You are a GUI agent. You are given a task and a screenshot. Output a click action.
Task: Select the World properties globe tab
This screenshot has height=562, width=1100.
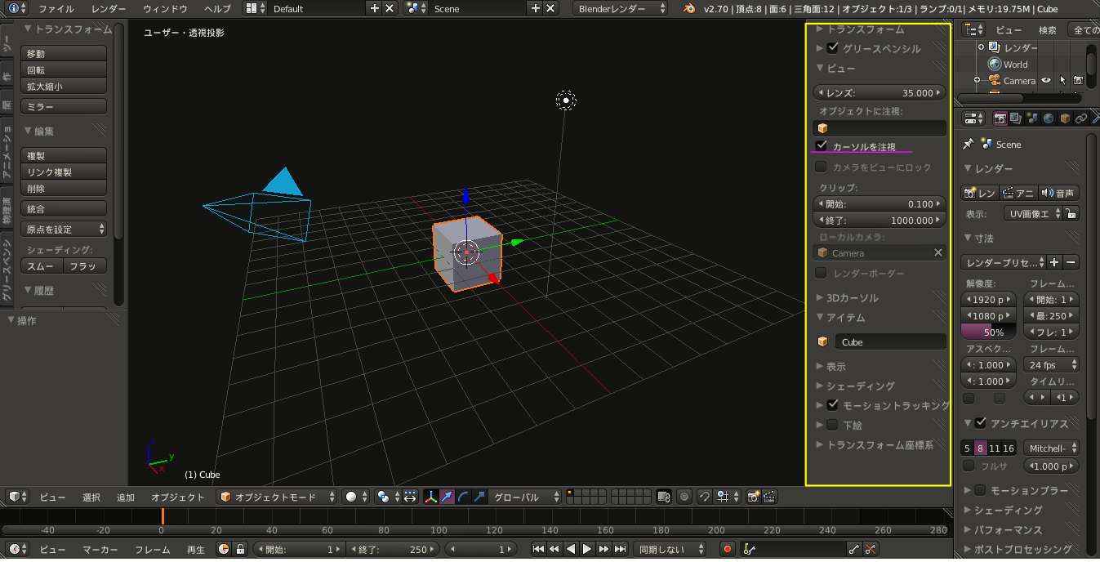coord(1049,118)
